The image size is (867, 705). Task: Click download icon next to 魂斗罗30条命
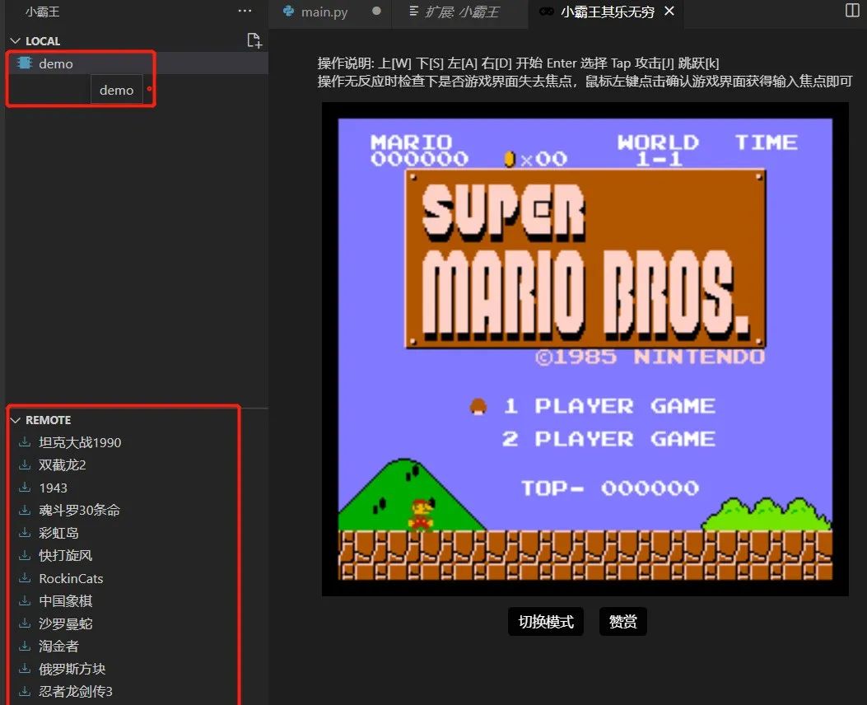click(25, 511)
